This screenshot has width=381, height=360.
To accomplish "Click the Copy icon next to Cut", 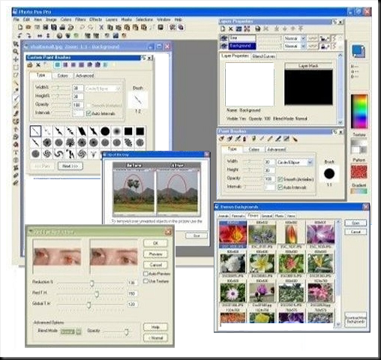I will [x=110, y=27].
